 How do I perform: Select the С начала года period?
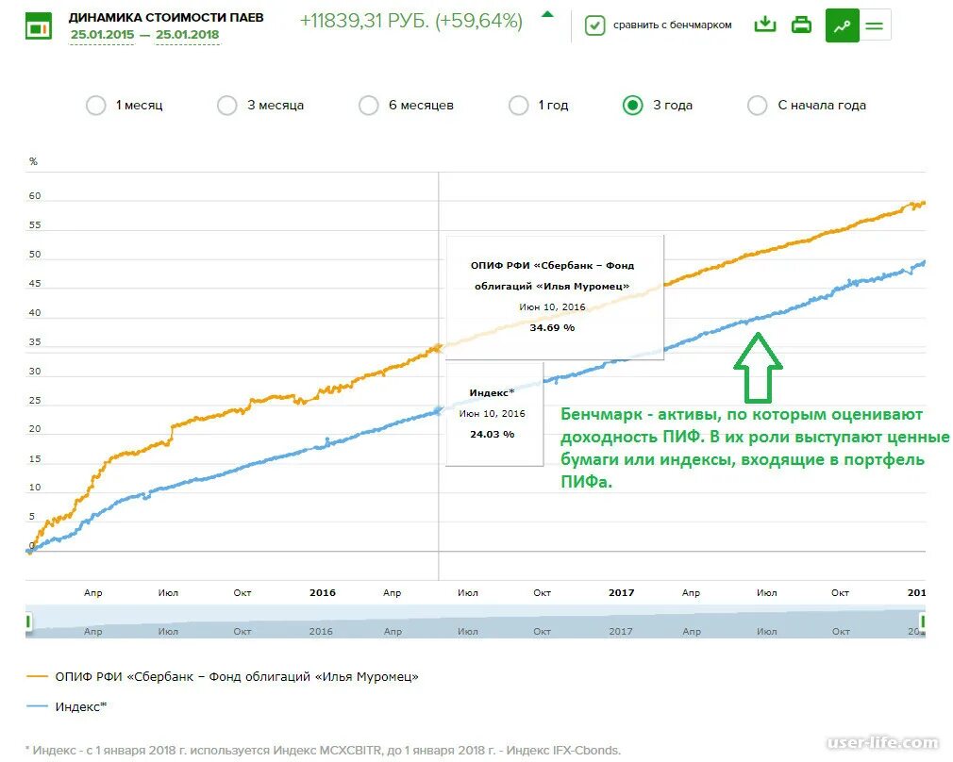(758, 105)
